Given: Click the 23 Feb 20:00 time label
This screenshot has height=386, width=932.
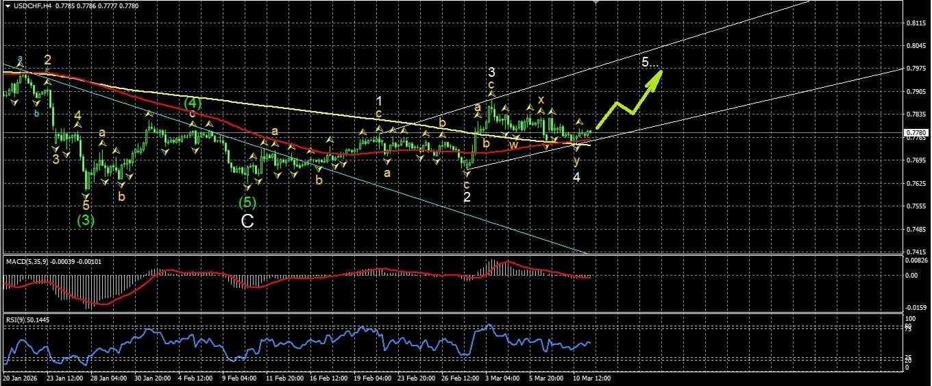Looking at the screenshot, I should (416, 378).
